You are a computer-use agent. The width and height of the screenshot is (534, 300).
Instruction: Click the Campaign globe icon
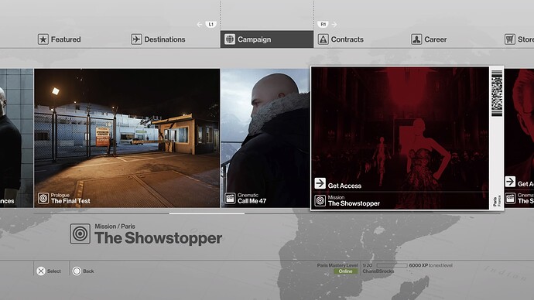[x=230, y=39]
